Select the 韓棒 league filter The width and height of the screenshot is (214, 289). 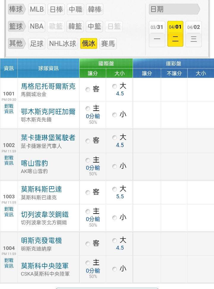coord(95,9)
